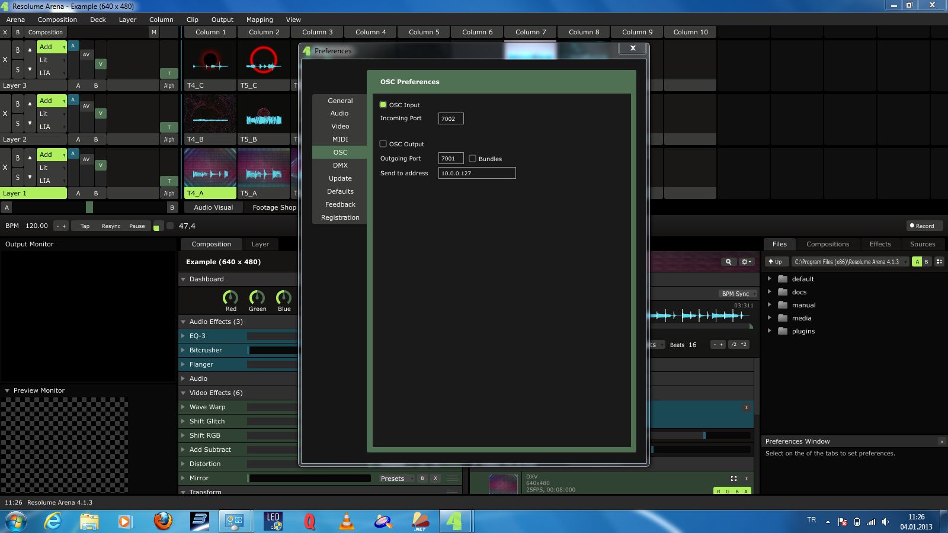
Task: Expand the media folder tree arrow
Action: pyautogui.click(x=770, y=318)
